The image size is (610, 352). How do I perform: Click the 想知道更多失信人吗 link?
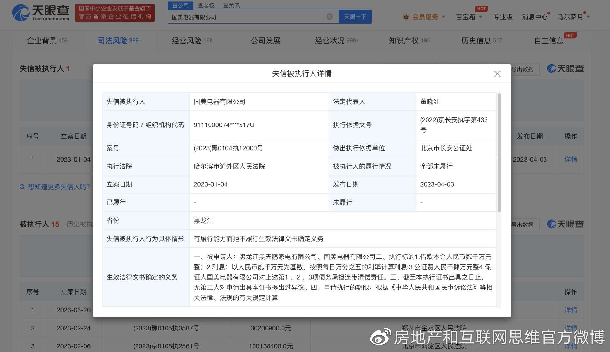(59, 187)
